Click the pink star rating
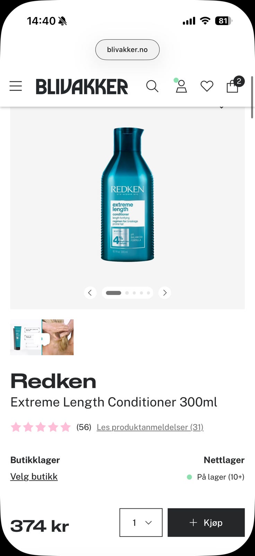The width and height of the screenshot is (255, 556). [x=41, y=427]
